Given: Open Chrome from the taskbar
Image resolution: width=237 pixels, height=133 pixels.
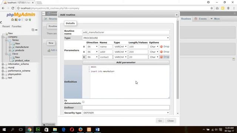Looking at the screenshot, I should click(30, 130).
